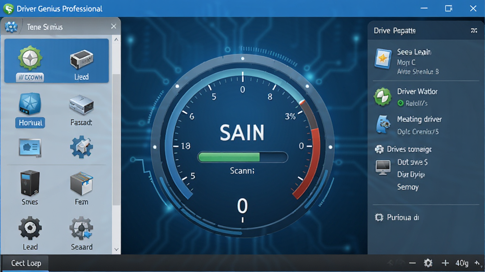
Task: Click the Drive Pepatte panel corner icon
Action: [474, 30]
